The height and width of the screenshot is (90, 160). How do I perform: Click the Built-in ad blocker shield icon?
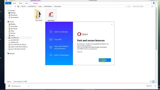[51, 32]
